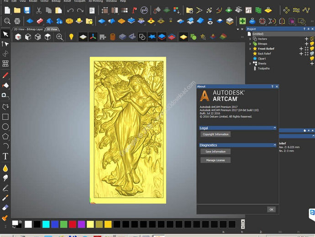Pick the Create Polygon tool

5,136
